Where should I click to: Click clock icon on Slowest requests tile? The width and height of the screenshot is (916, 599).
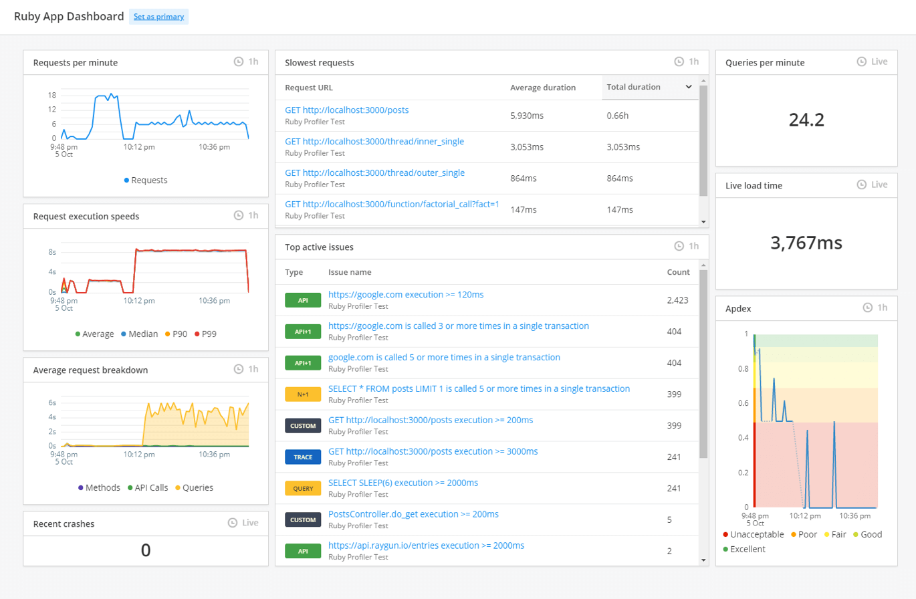tap(679, 62)
